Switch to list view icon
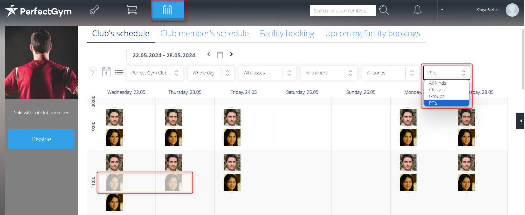The width and height of the screenshot is (525, 215). (x=119, y=72)
